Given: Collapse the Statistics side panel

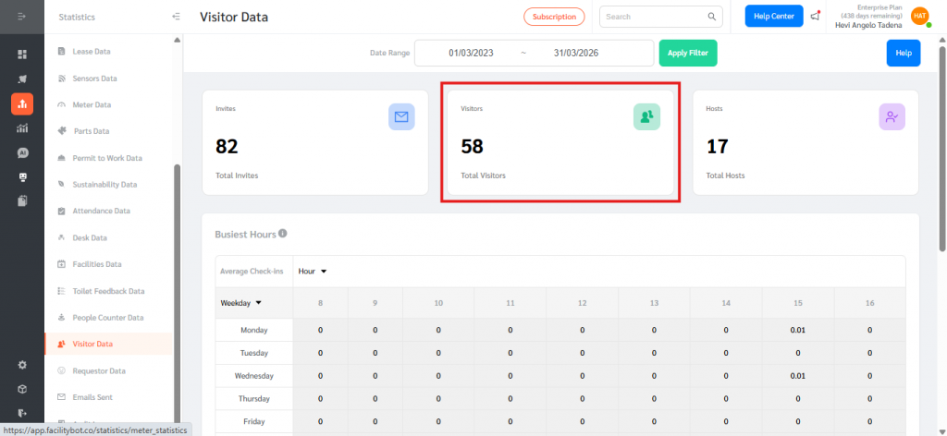Looking at the screenshot, I should [x=176, y=17].
